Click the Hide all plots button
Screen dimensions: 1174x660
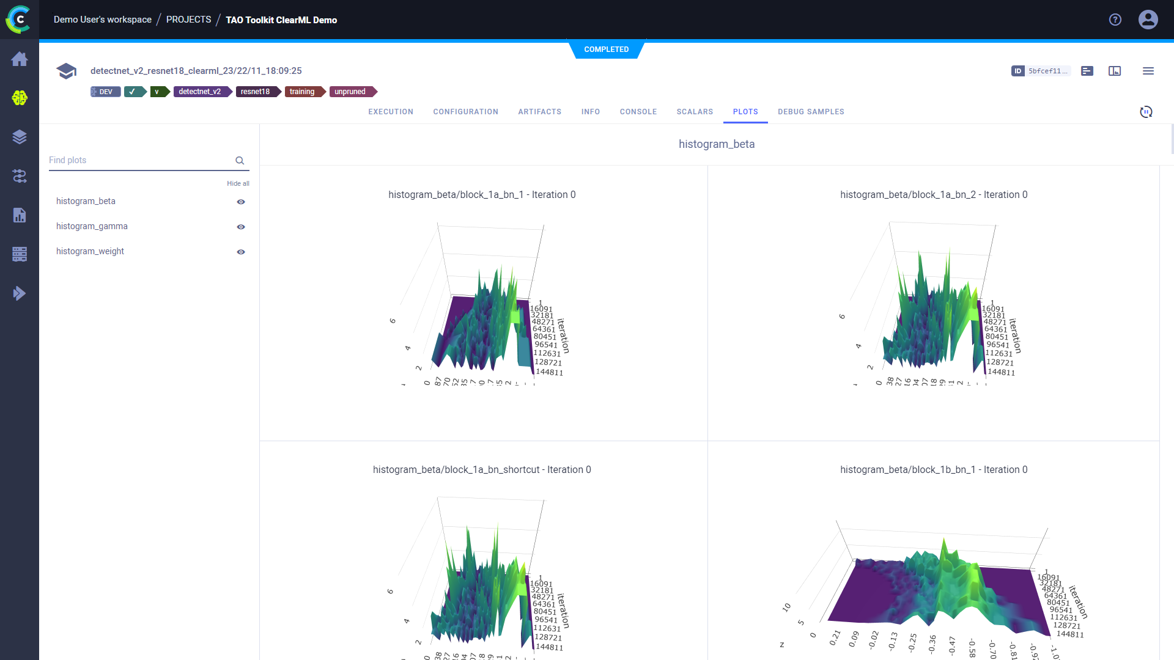coord(237,183)
